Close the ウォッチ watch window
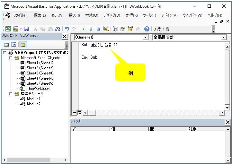Image resolution: width=232 pixels, height=164 pixels. coord(228,122)
